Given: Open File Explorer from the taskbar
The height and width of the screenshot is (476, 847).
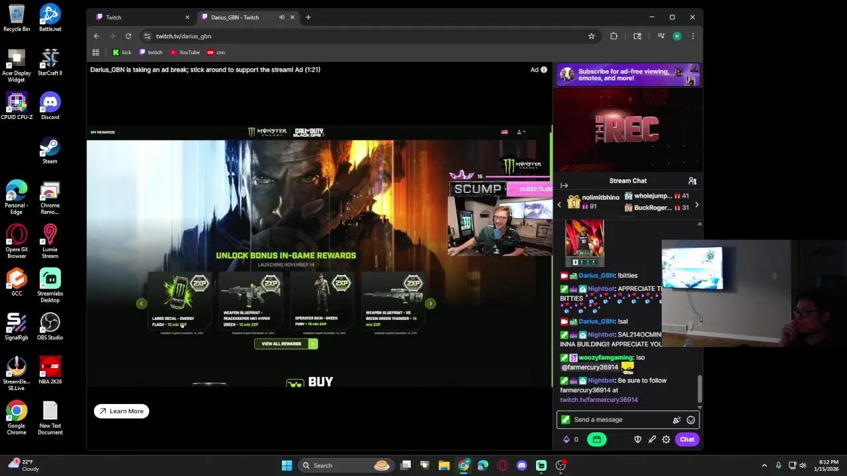Looking at the screenshot, I should click(444, 465).
